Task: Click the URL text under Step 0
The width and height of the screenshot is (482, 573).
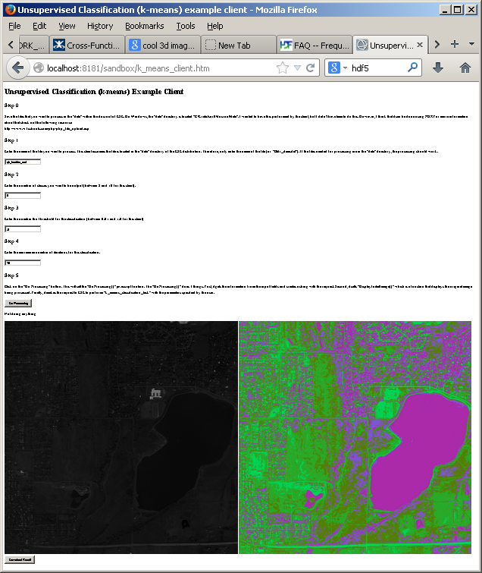Action: (x=46, y=128)
